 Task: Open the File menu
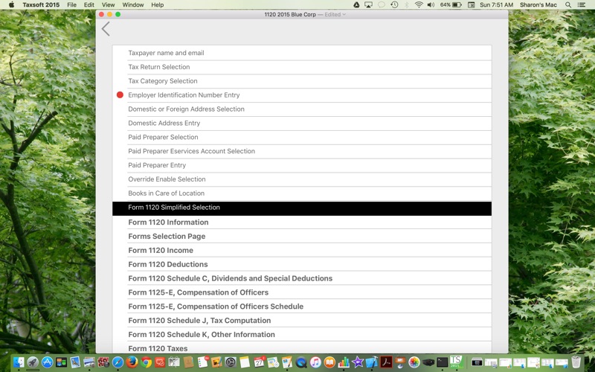pyautogui.click(x=71, y=4)
